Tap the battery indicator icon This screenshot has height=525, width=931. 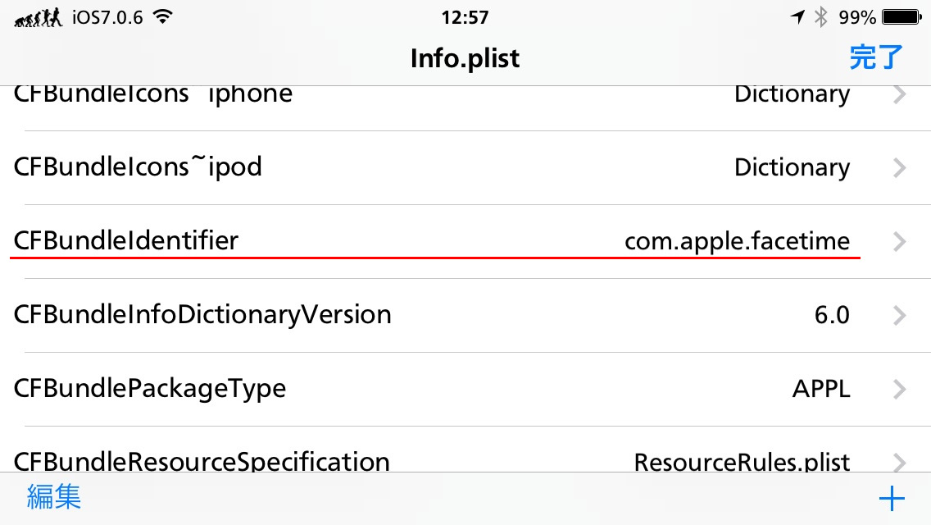901,17
